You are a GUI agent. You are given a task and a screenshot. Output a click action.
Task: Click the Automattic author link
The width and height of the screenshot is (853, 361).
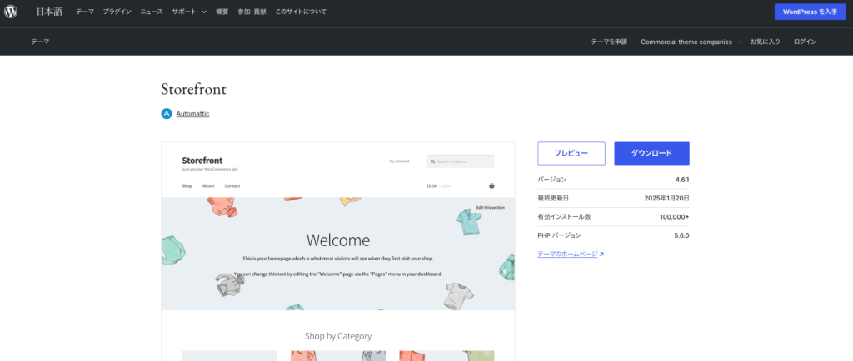(192, 114)
